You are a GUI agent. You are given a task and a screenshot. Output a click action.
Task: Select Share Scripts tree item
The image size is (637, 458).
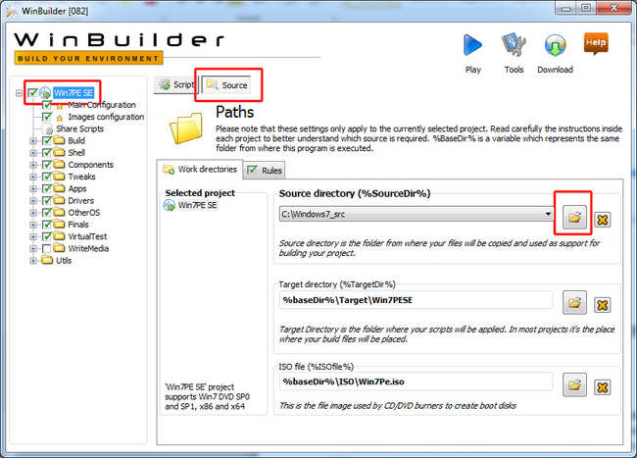(80, 128)
